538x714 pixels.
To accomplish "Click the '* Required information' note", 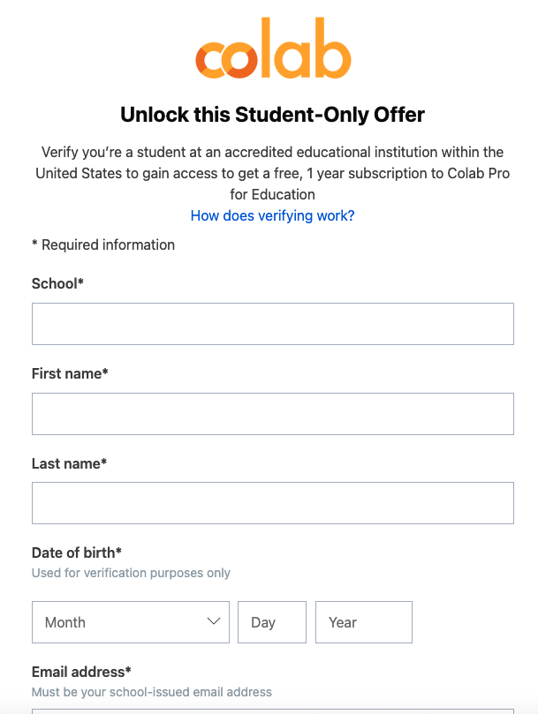I will 103,244.
